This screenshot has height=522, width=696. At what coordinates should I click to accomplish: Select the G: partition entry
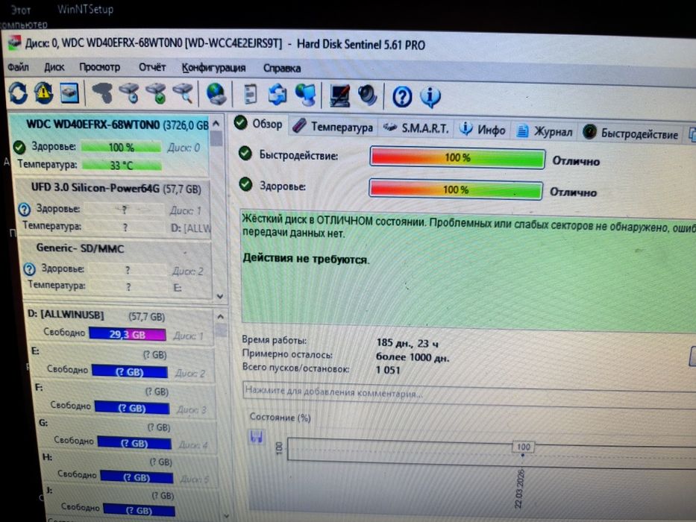128,435
